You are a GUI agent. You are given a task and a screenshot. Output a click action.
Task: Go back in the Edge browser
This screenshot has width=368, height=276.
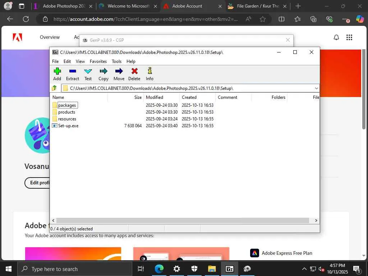tap(10, 19)
